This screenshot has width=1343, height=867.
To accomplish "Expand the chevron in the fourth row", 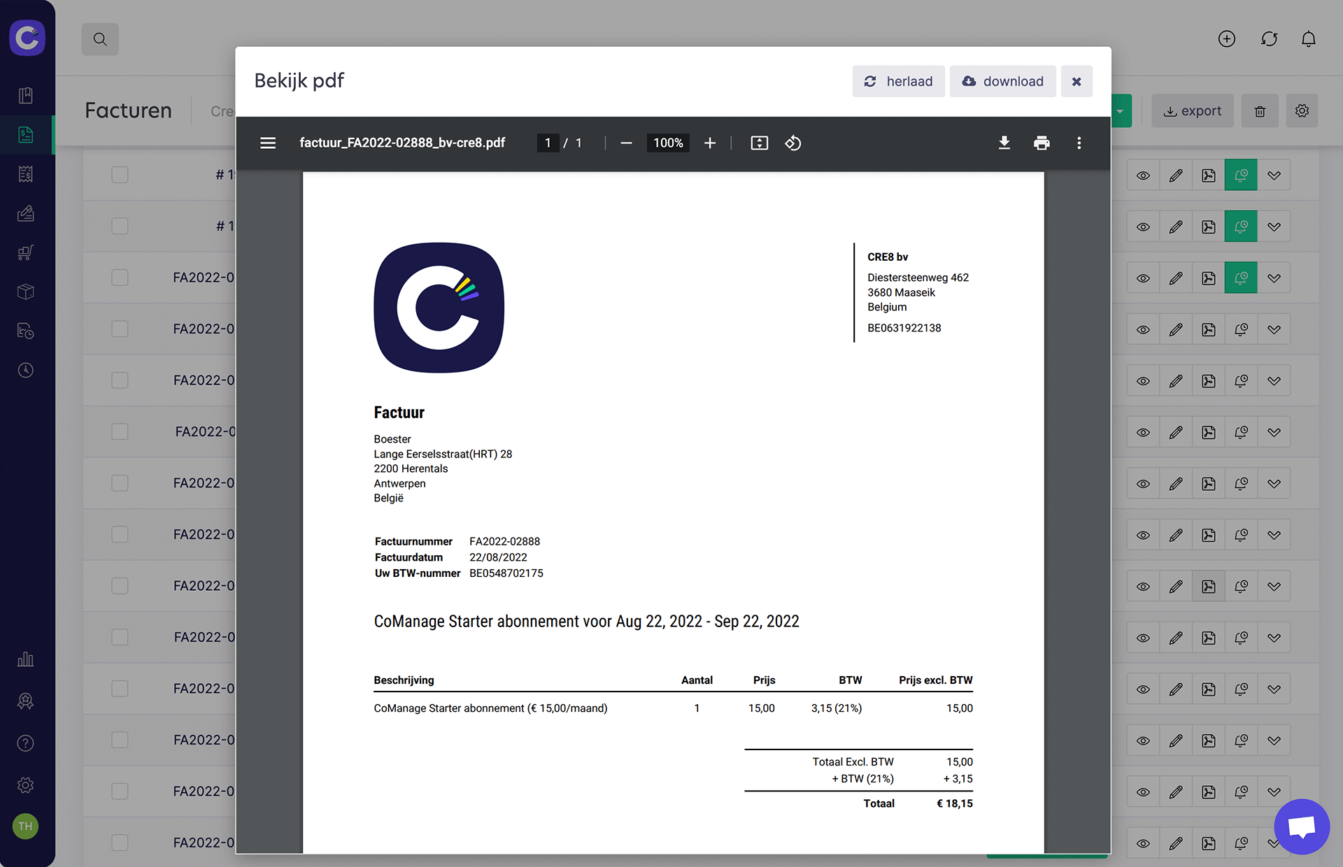I will pos(1274,329).
